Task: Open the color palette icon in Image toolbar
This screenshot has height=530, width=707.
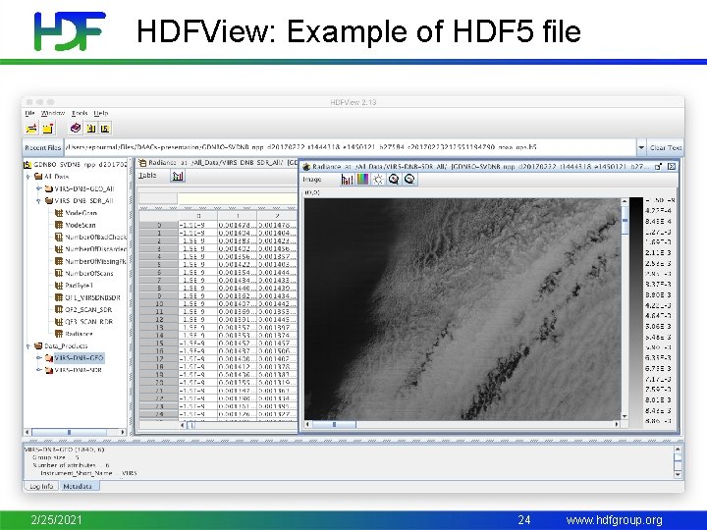Action: pyautogui.click(x=362, y=180)
